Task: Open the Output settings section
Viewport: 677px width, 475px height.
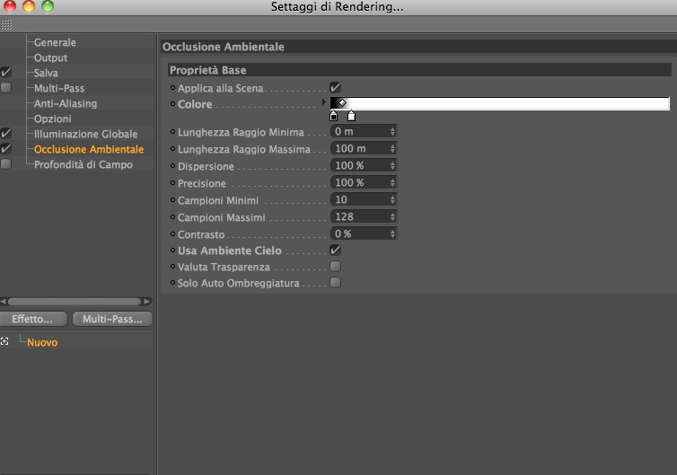Action: [50, 57]
